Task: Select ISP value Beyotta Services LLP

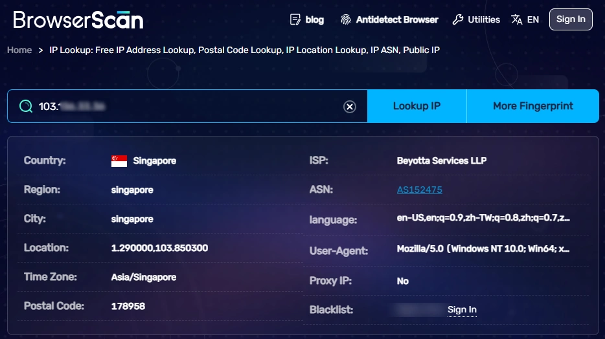Action: click(441, 160)
